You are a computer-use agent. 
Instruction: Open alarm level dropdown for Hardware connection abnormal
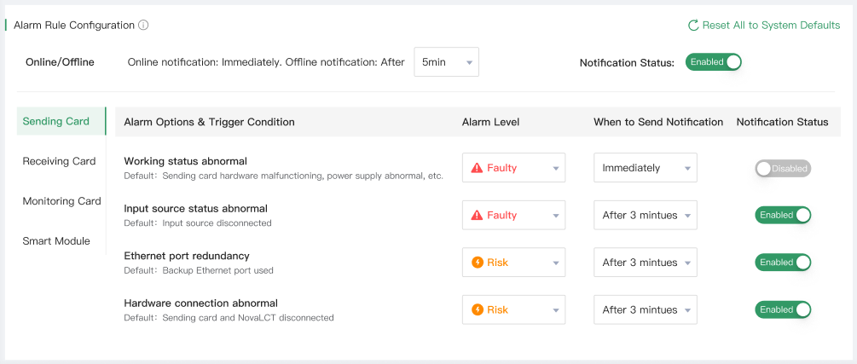coord(513,310)
